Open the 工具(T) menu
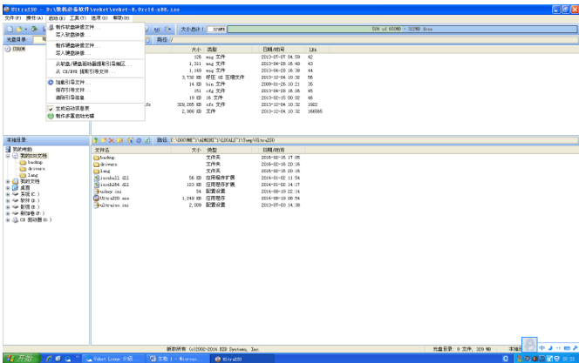This screenshot has height=363, width=579. tap(78, 17)
